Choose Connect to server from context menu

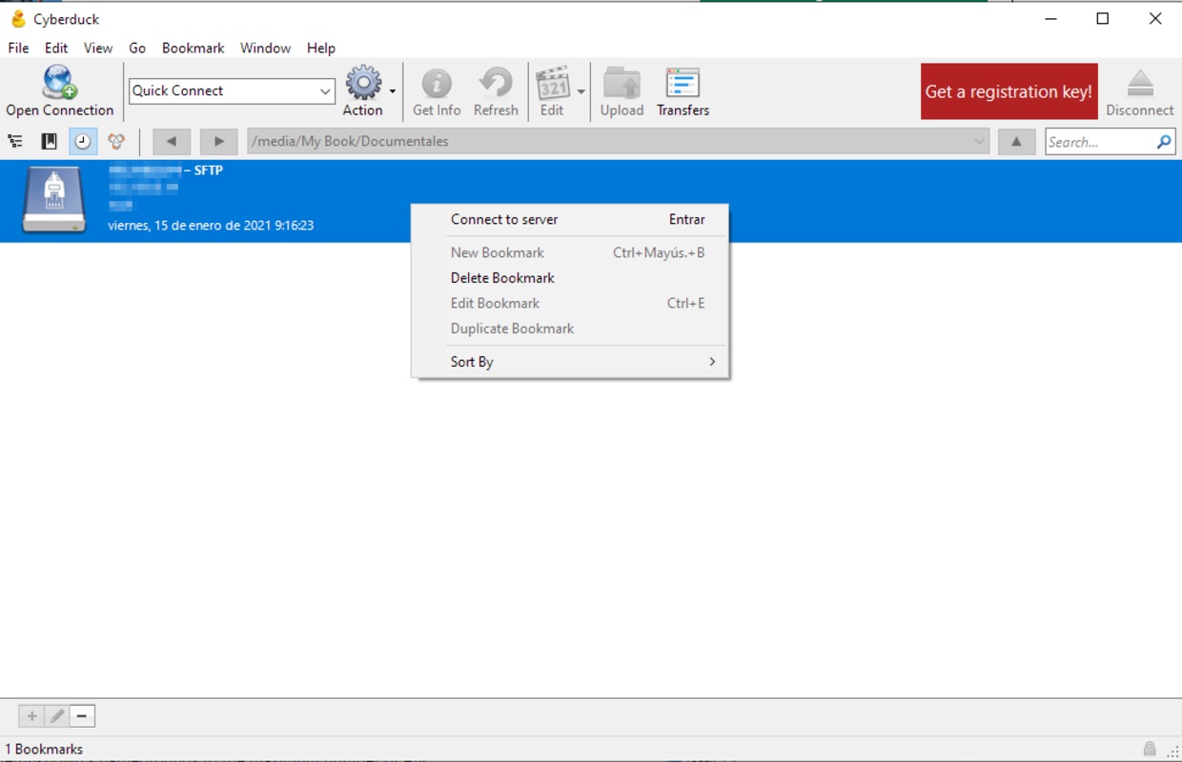pyautogui.click(x=504, y=219)
